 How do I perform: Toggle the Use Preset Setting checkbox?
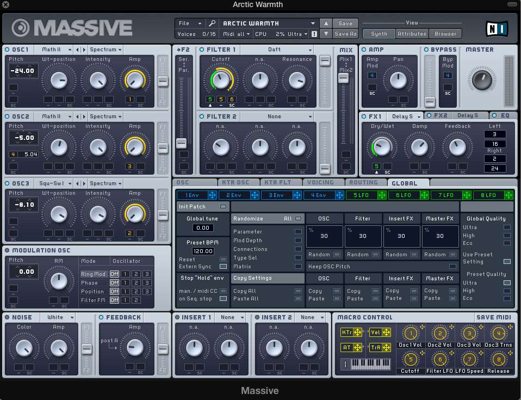[507, 262]
